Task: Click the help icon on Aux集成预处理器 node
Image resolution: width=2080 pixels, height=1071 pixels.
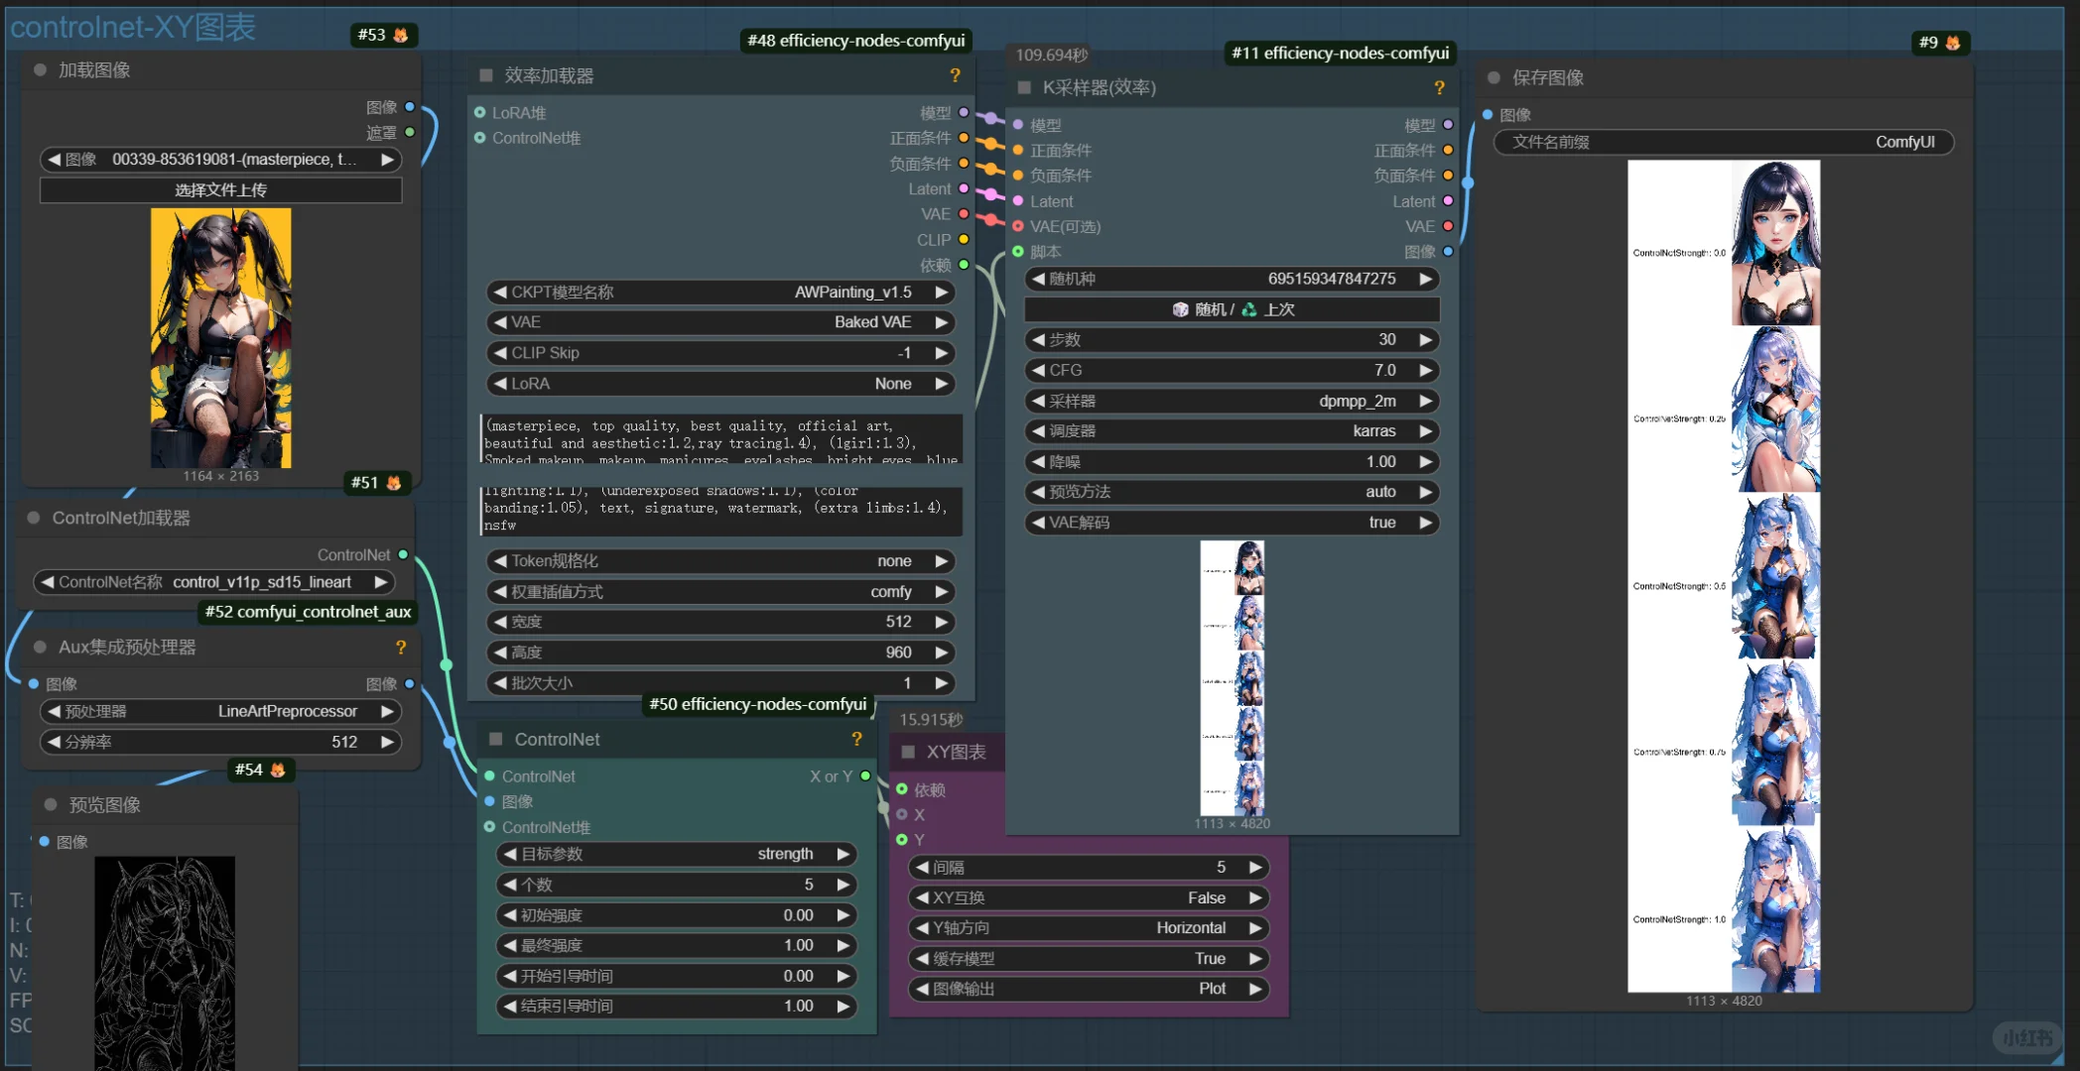Action: click(x=401, y=648)
